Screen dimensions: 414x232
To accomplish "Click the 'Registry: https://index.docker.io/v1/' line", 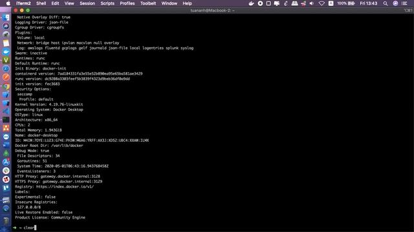I will pyautogui.click(x=54, y=186).
